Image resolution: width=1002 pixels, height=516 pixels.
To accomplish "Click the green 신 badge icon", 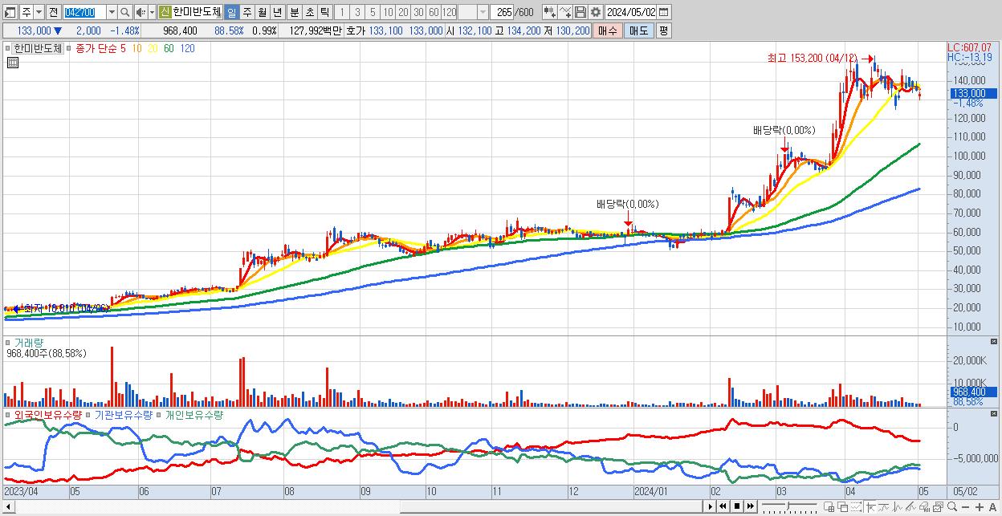I will (165, 12).
